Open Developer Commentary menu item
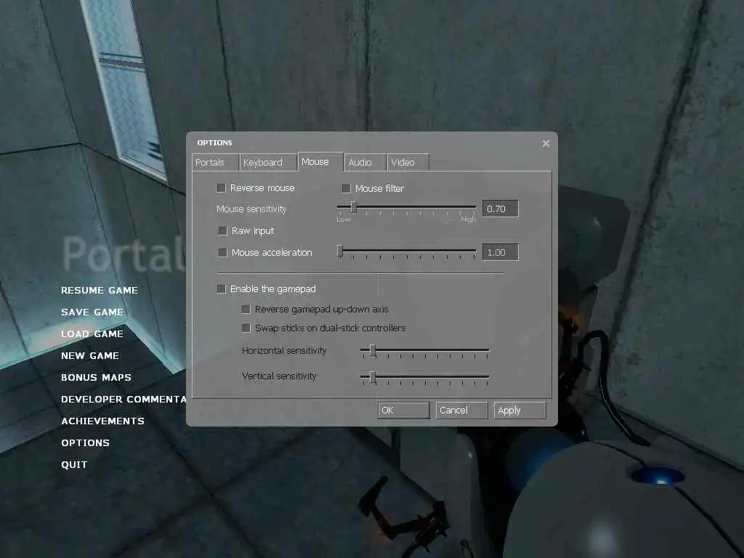The height and width of the screenshot is (558, 744). point(124,400)
